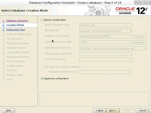Image resolution: width=151 pixels, height=113 pixels.
Task: Maximize the assistant window
Action: click(142, 3)
